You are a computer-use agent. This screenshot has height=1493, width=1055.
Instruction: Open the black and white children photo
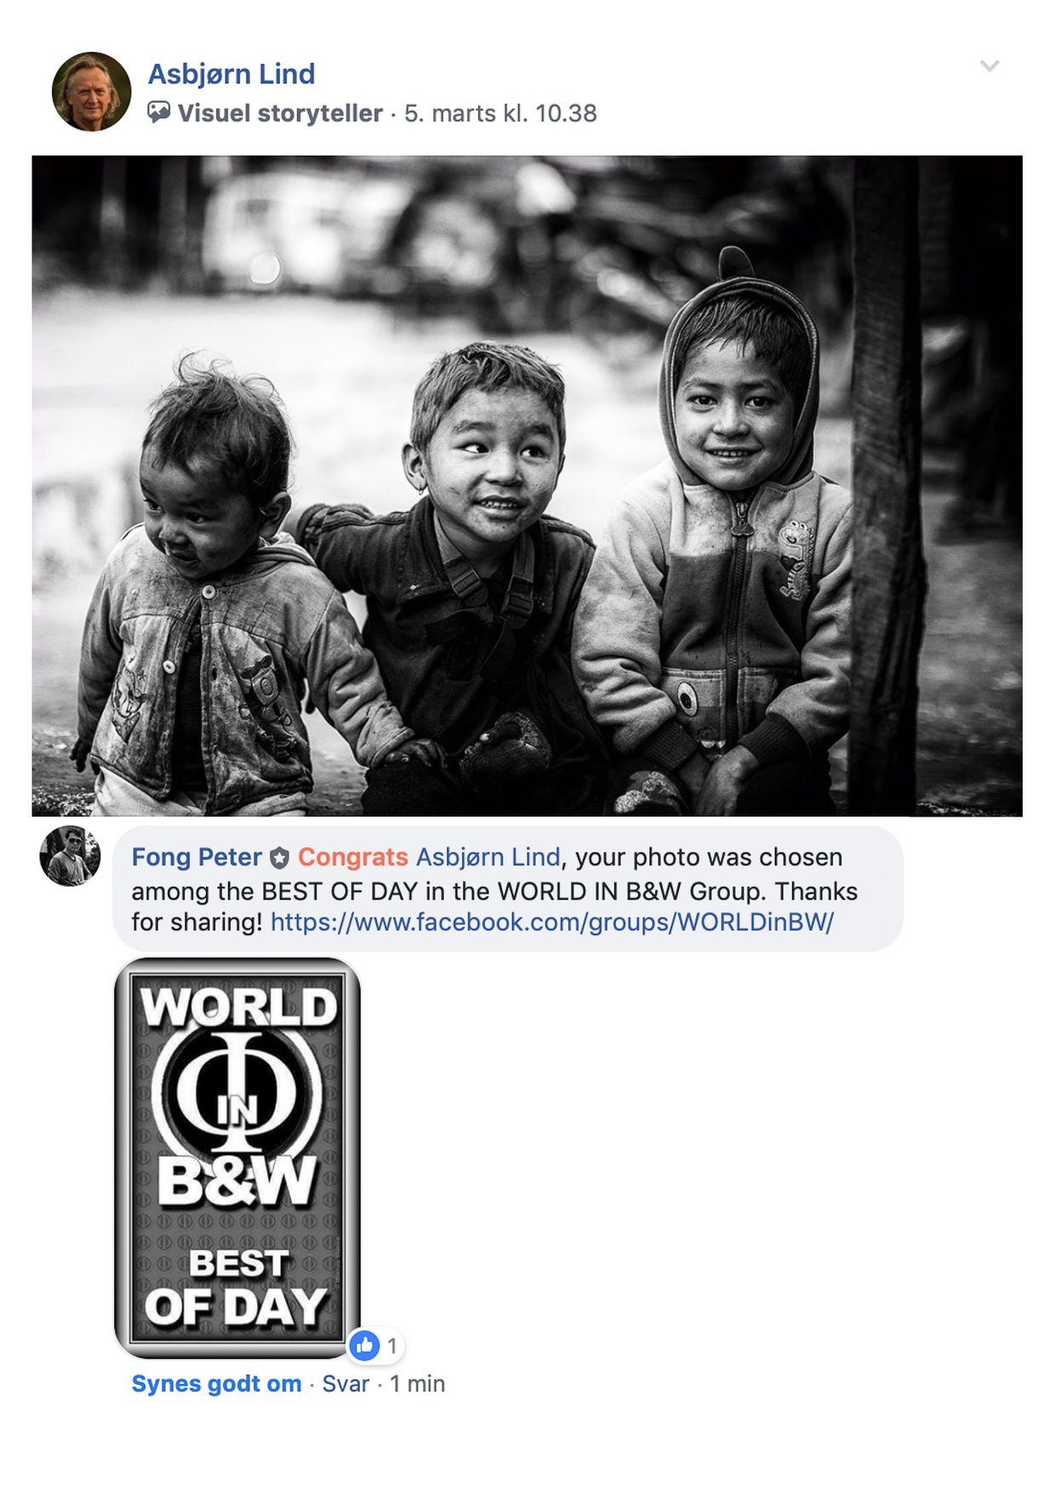(527, 486)
